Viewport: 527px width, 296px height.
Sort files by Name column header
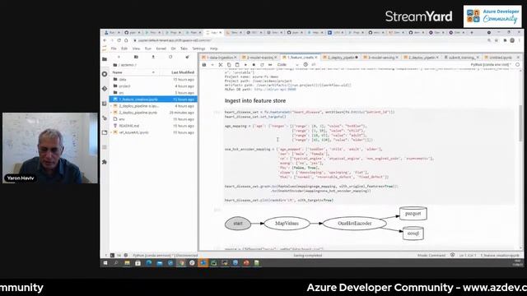(117, 72)
